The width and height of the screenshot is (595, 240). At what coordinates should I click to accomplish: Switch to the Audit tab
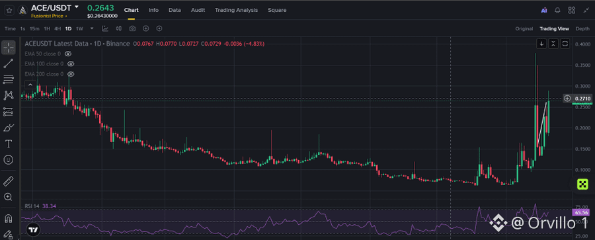point(198,11)
